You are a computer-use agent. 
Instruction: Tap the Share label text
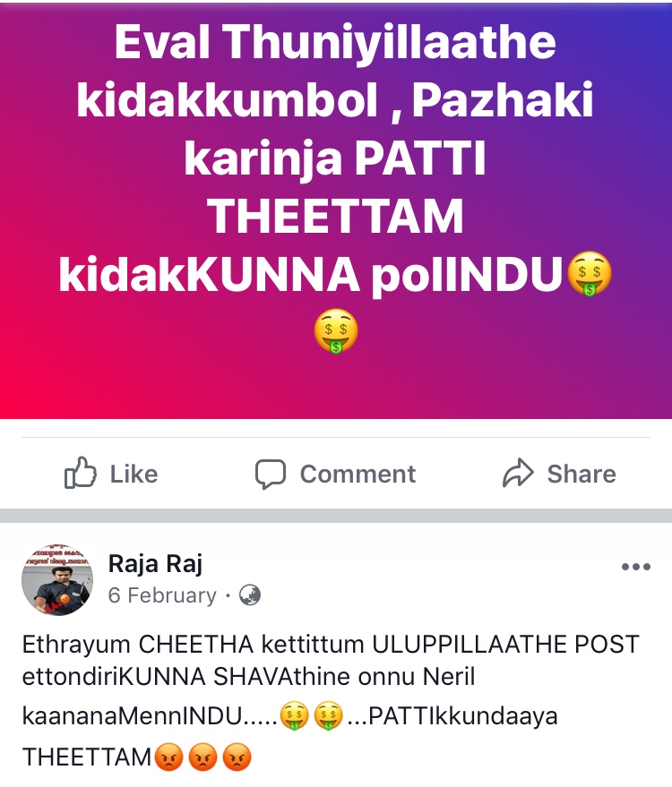click(x=582, y=475)
